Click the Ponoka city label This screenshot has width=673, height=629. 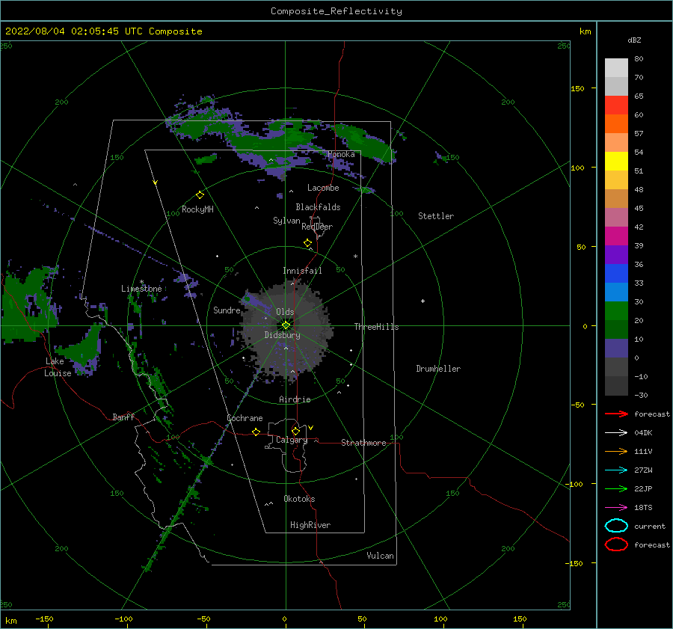pyautogui.click(x=341, y=154)
